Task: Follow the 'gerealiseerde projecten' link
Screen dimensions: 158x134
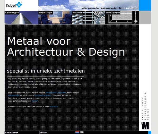Action: coord(56,93)
